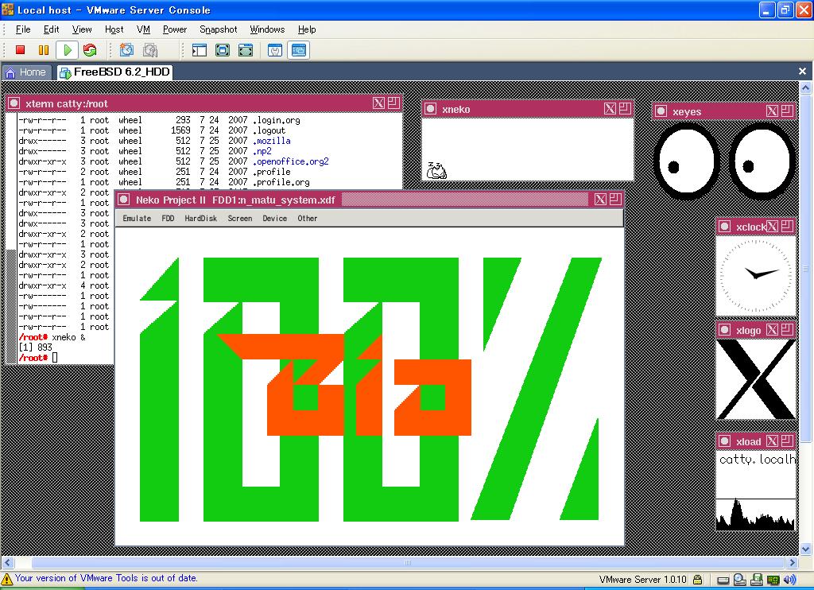Expand the FDD menu in Neko Project II
This screenshot has height=590, width=814.
(168, 218)
